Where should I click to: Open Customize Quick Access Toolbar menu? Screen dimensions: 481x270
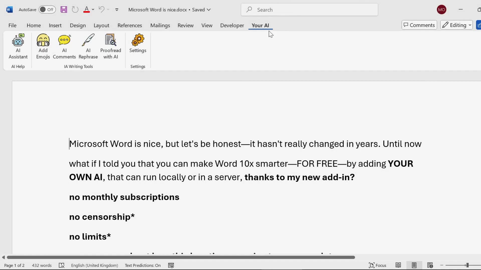[x=117, y=9]
